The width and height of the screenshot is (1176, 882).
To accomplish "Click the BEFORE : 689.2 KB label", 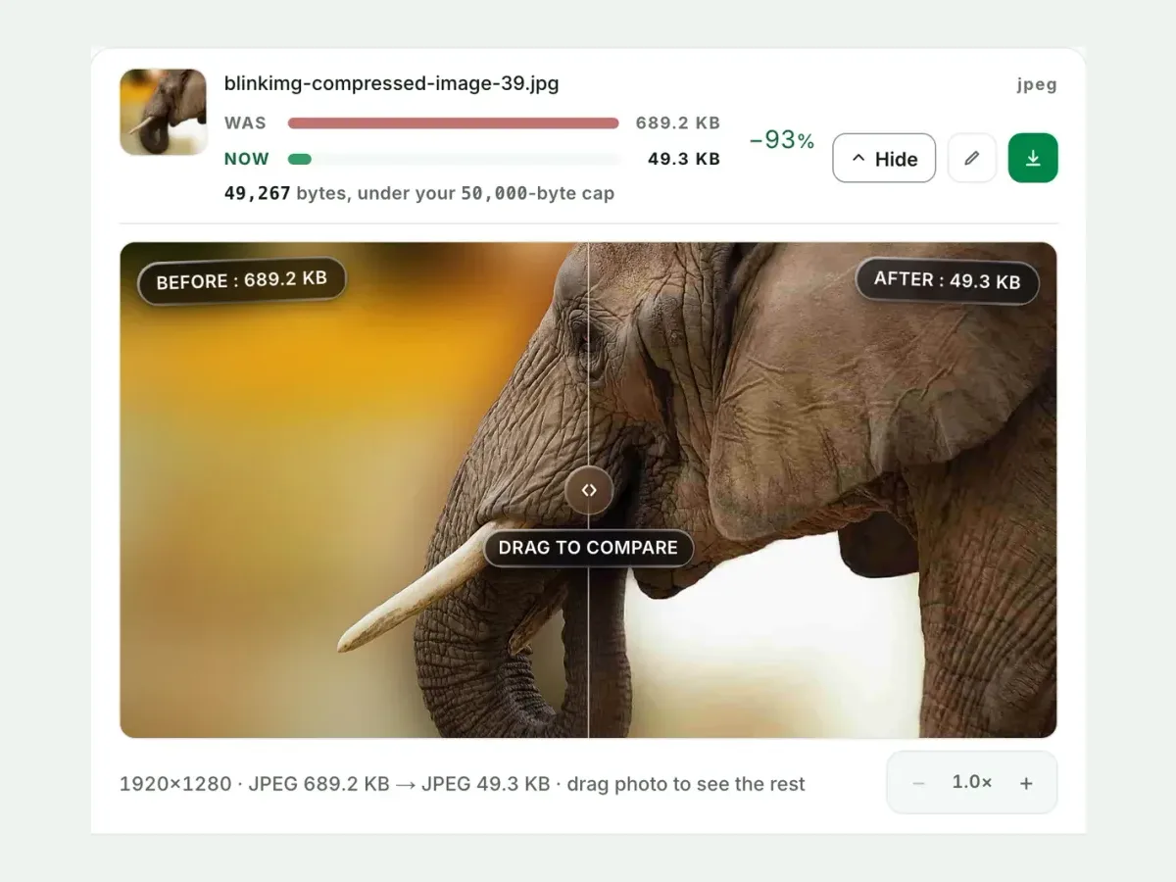I will pos(242,281).
